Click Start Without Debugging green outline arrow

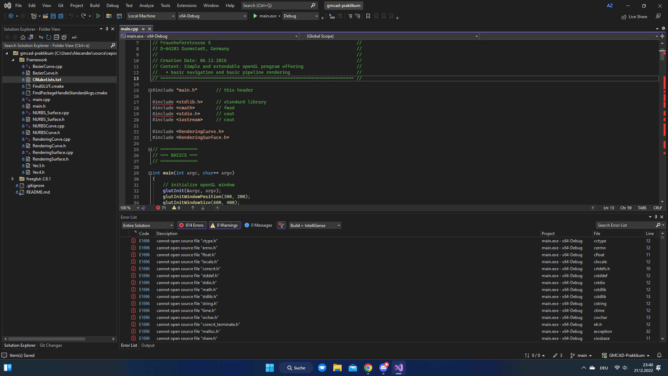click(x=98, y=16)
